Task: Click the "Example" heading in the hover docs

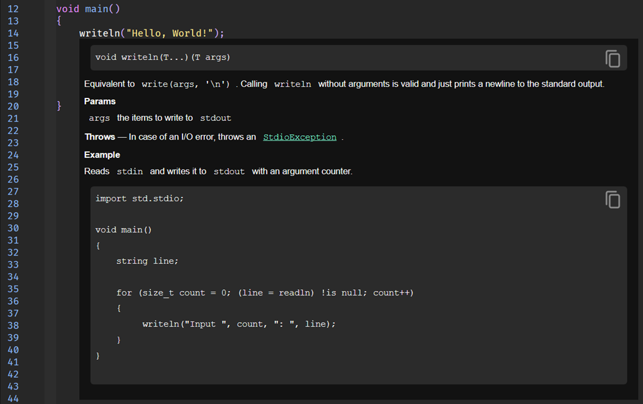Action: point(102,155)
